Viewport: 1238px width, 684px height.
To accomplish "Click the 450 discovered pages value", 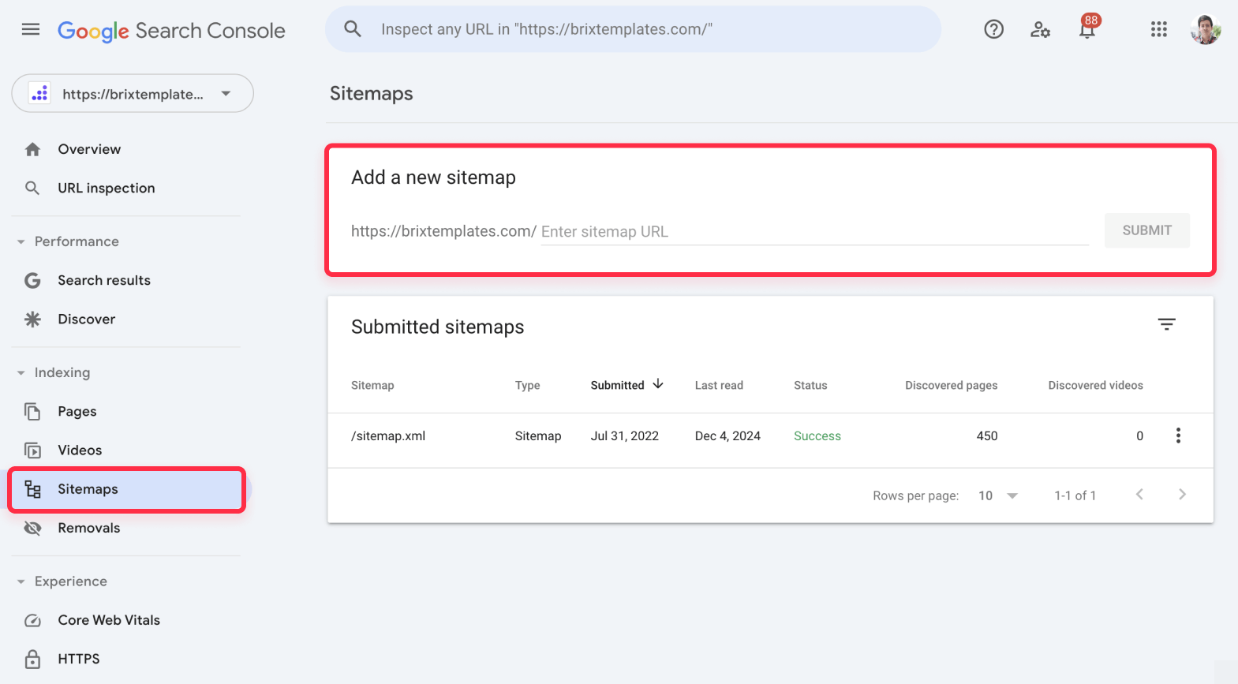I will pyautogui.click(x=987, y=435).
